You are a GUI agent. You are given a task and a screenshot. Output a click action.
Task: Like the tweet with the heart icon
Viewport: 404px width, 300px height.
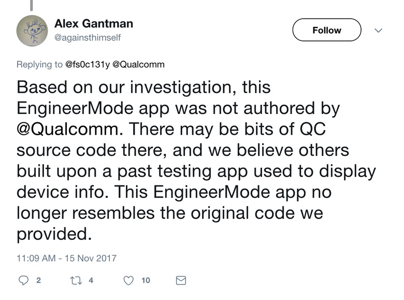(129, 280)
